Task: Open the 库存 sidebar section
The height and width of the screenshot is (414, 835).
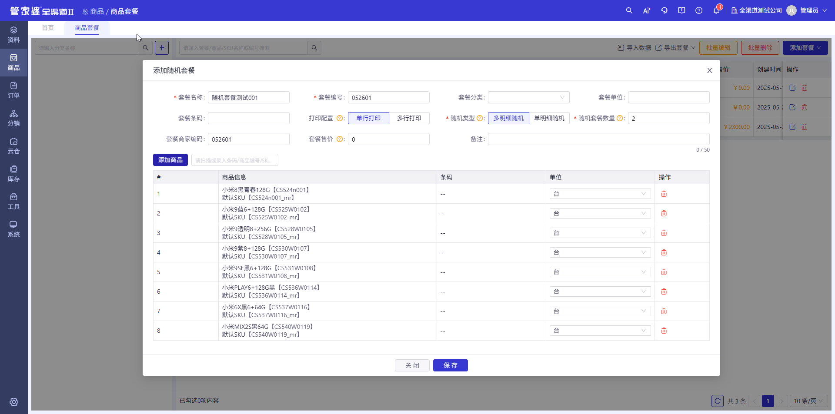Action: (13, 174)
